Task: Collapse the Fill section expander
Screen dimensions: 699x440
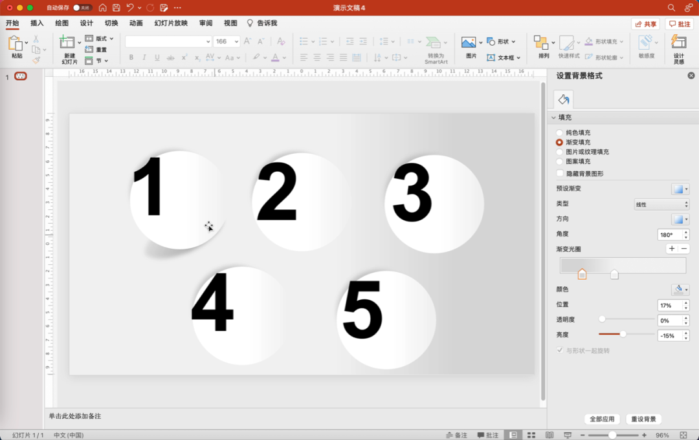Action: 553,118
